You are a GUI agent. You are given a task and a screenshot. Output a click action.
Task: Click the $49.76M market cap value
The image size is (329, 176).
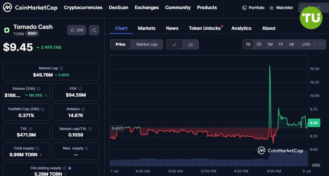tap(43, 75)
